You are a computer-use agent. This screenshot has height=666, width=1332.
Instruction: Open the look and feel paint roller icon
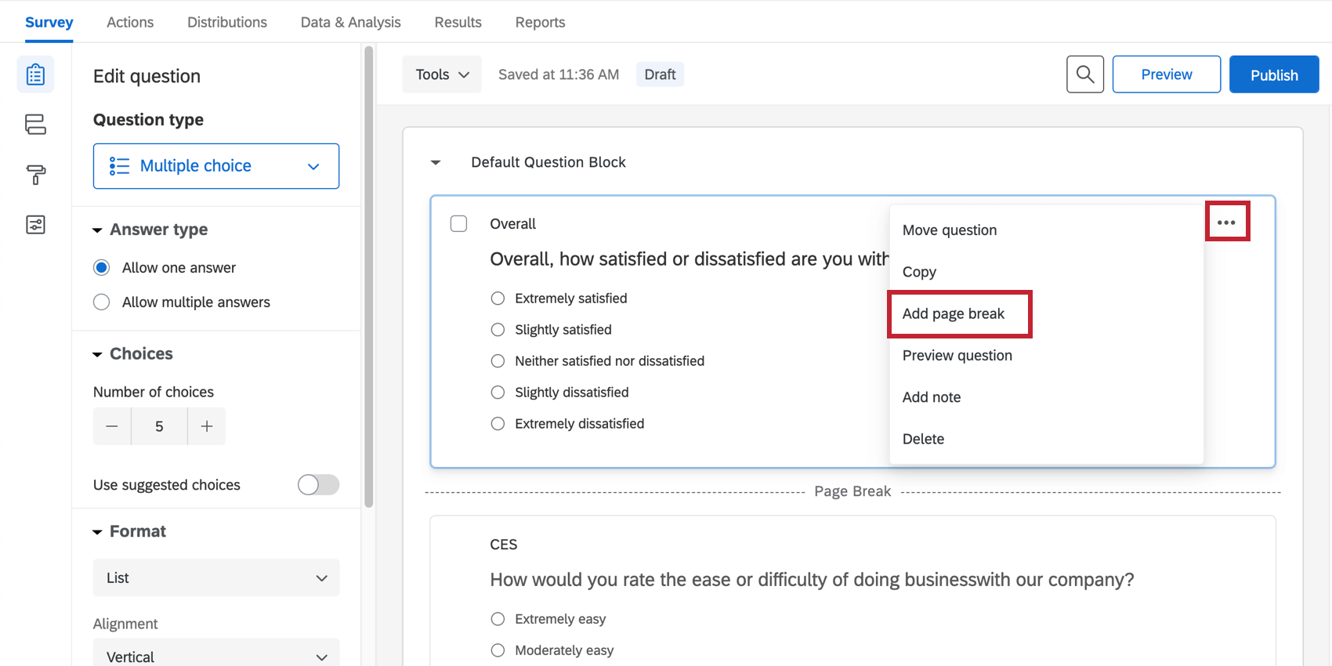[35, 175]
